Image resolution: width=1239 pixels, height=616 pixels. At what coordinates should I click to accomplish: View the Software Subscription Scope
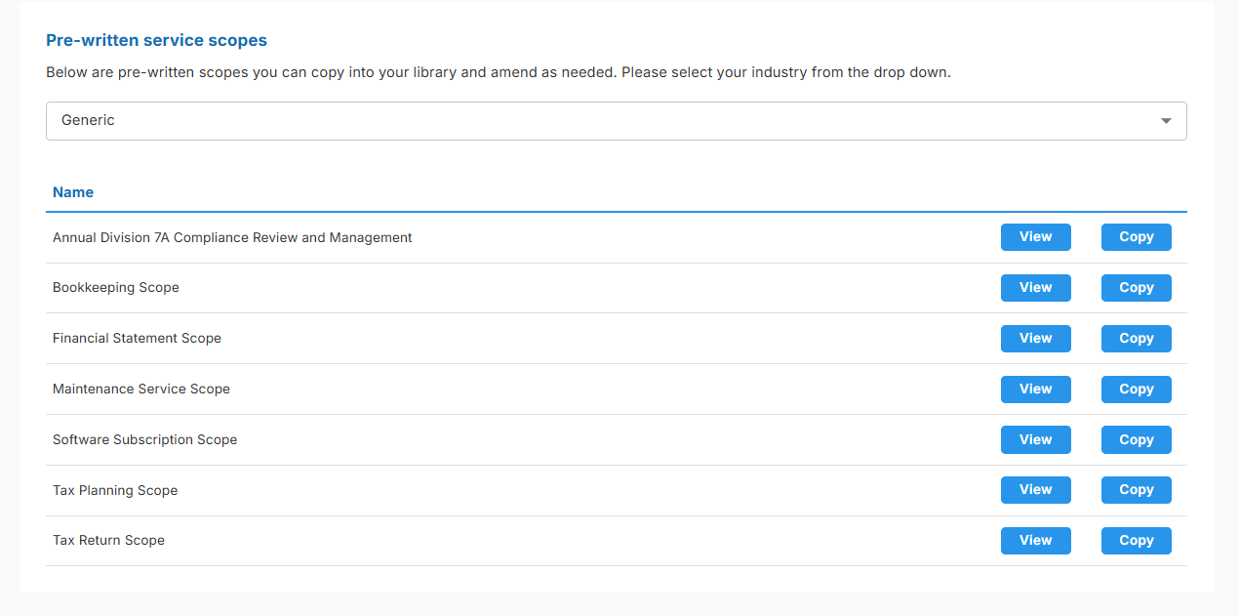pos(1035,440)
